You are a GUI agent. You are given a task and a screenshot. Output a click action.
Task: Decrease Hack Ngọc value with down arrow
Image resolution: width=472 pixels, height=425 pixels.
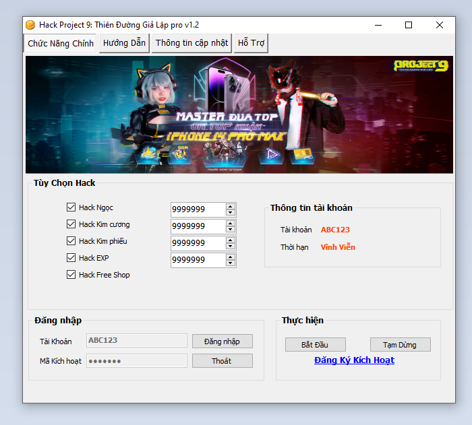(x=231, y=213)
